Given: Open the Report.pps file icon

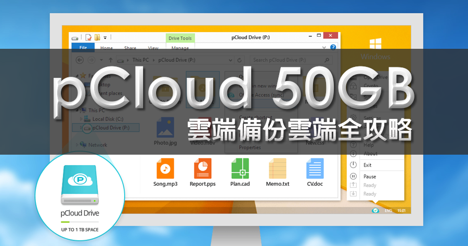Looking at the screenshot, I should tap(203, 169).
